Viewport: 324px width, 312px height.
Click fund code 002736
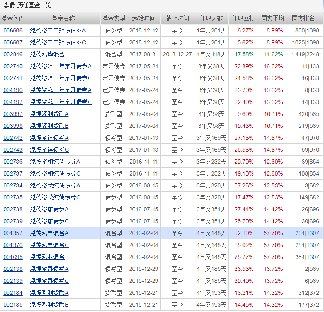tap(13, 162)
